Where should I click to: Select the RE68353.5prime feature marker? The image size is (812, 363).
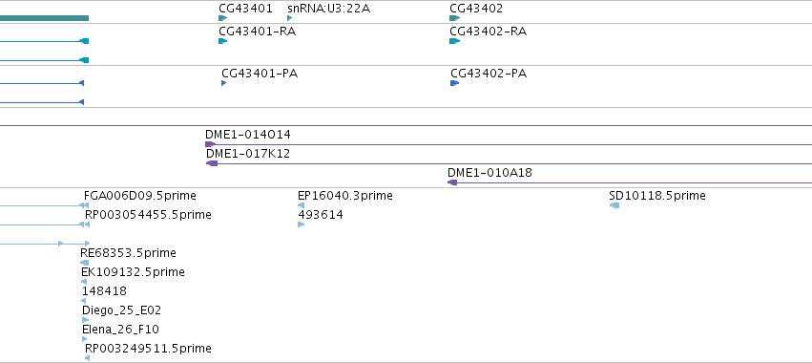(x=84, y=263)
